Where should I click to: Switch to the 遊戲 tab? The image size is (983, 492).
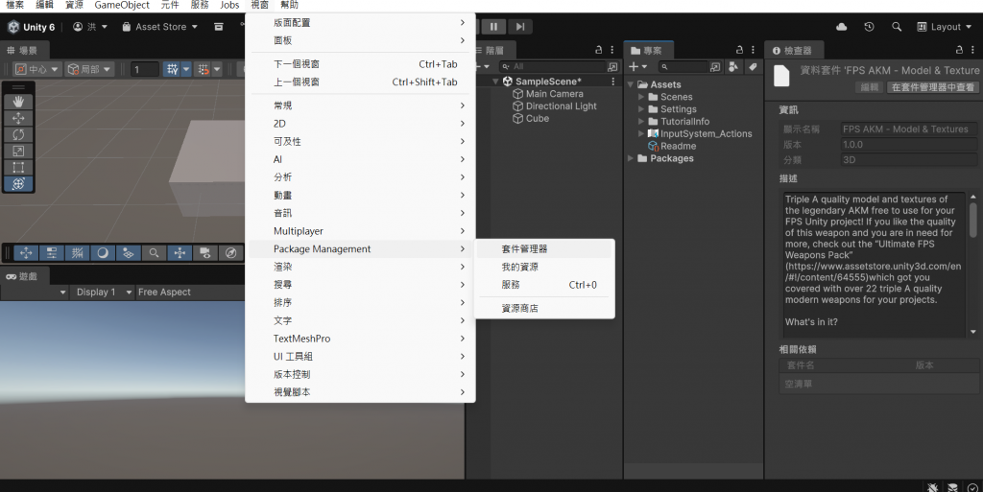[22, 276]
